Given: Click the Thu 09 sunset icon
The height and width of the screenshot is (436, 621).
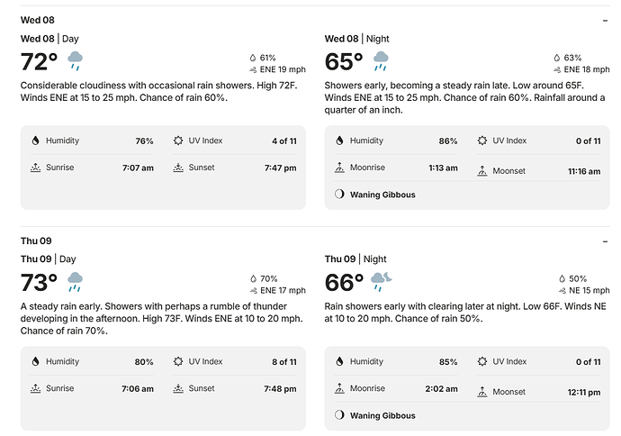Looking at the screenshot, I should tap(178, 388).
